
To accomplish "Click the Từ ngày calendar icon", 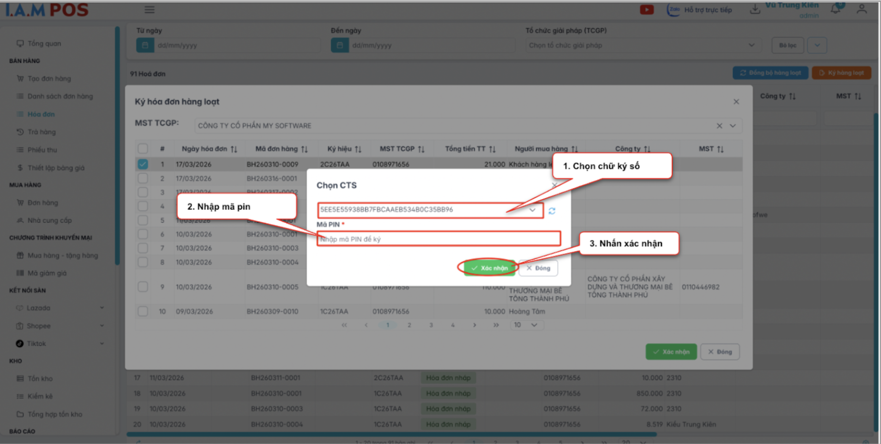I will 145,45.
